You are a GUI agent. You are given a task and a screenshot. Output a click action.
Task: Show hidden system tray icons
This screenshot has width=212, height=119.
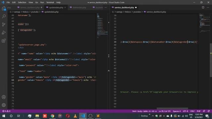(153, 116)
